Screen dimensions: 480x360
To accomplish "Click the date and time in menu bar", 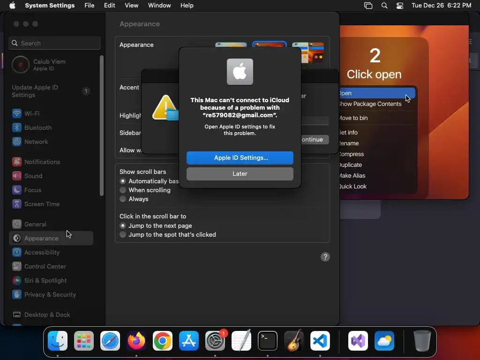I will pyautogui.click(x=441, y=6).
